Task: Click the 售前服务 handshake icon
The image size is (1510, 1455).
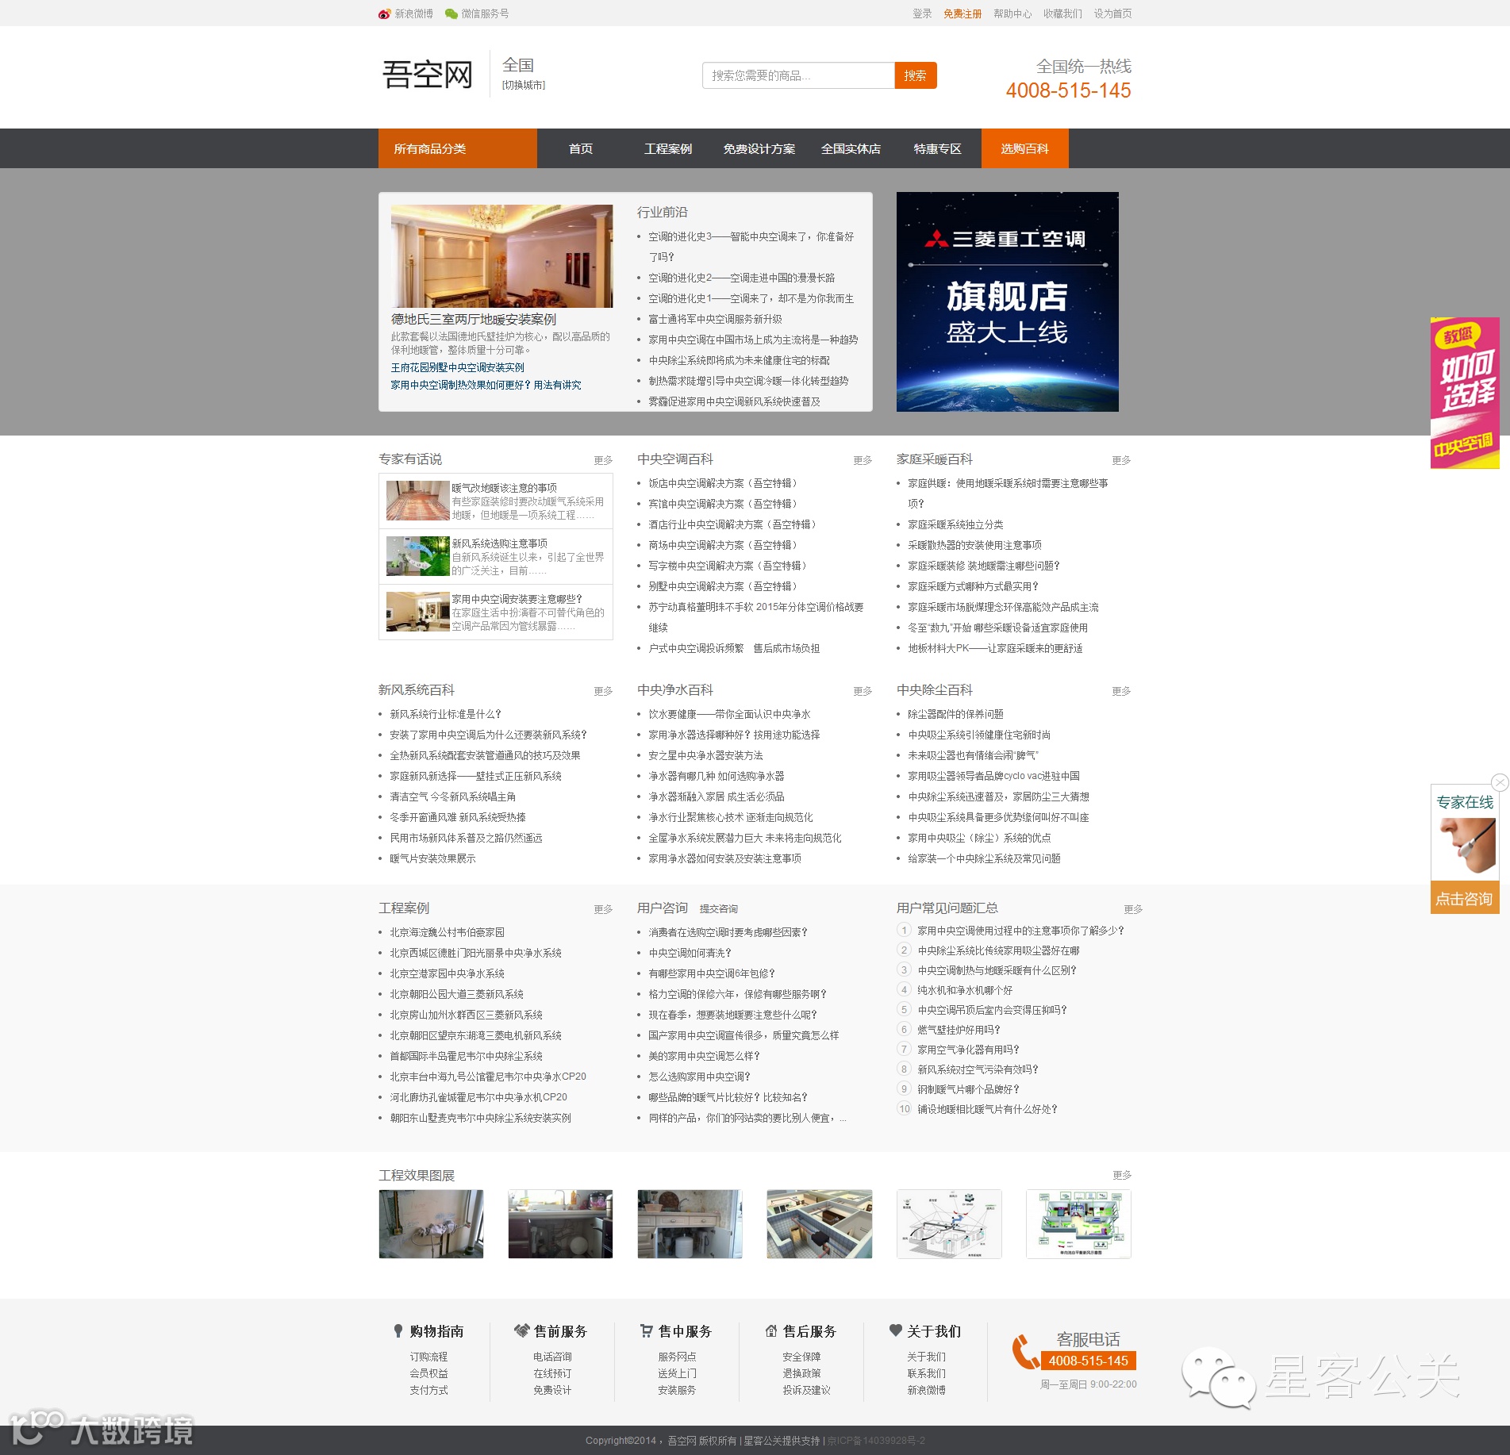Action: [x=521, y=1330]
